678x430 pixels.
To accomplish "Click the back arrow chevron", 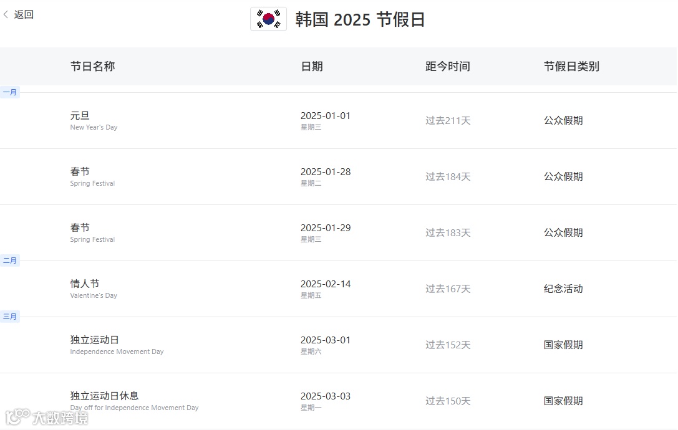I will point(6,14).
